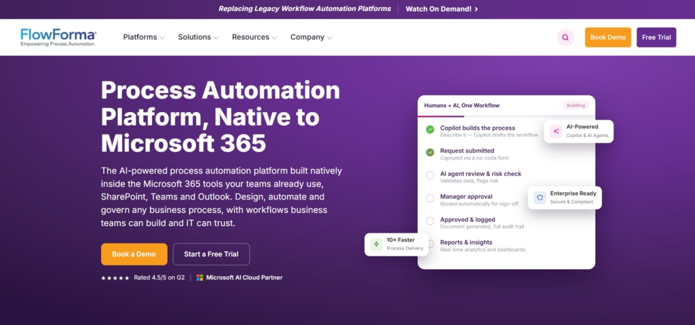Click Captured via a no-code form text
This screenshot has width=695, height=325.
[x=474, y=158]
